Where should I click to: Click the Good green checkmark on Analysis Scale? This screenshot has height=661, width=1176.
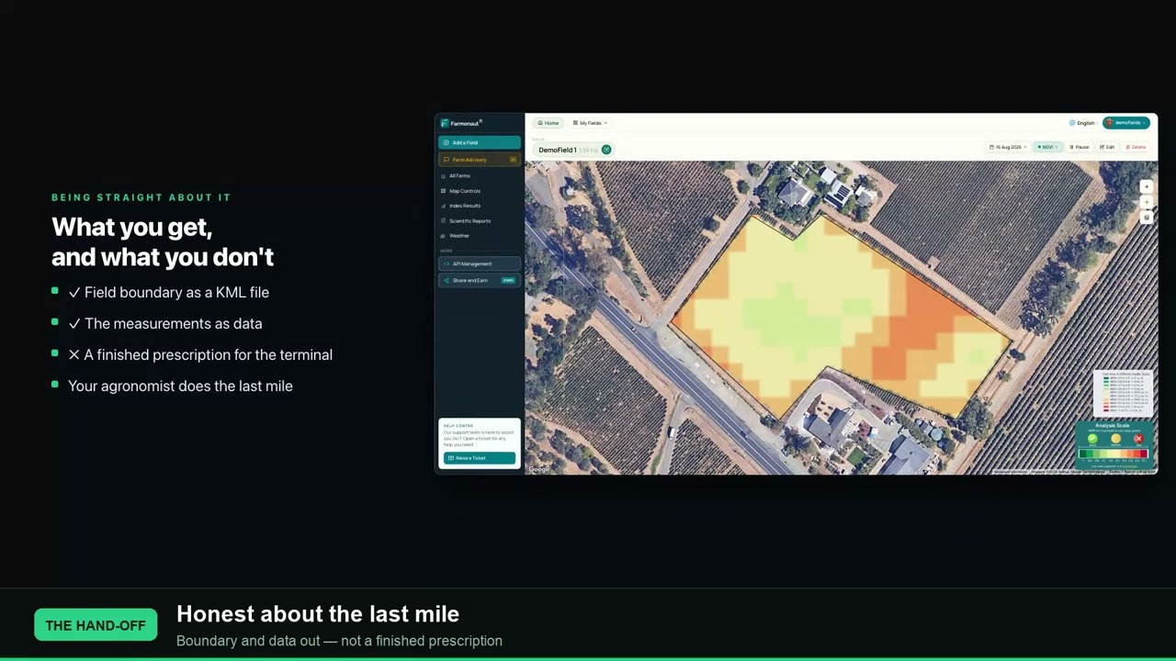coord(1092,439)
